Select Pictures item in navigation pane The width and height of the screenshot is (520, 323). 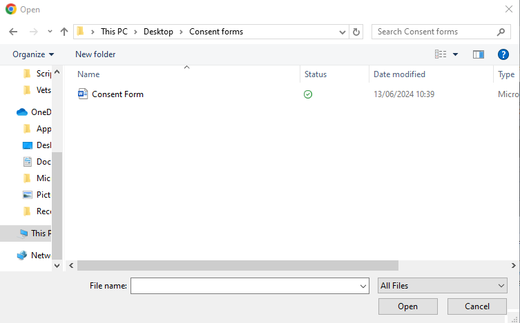pos(37,195)
